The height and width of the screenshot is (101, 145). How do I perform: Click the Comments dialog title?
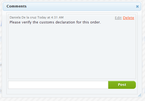(x=17, y=6)
